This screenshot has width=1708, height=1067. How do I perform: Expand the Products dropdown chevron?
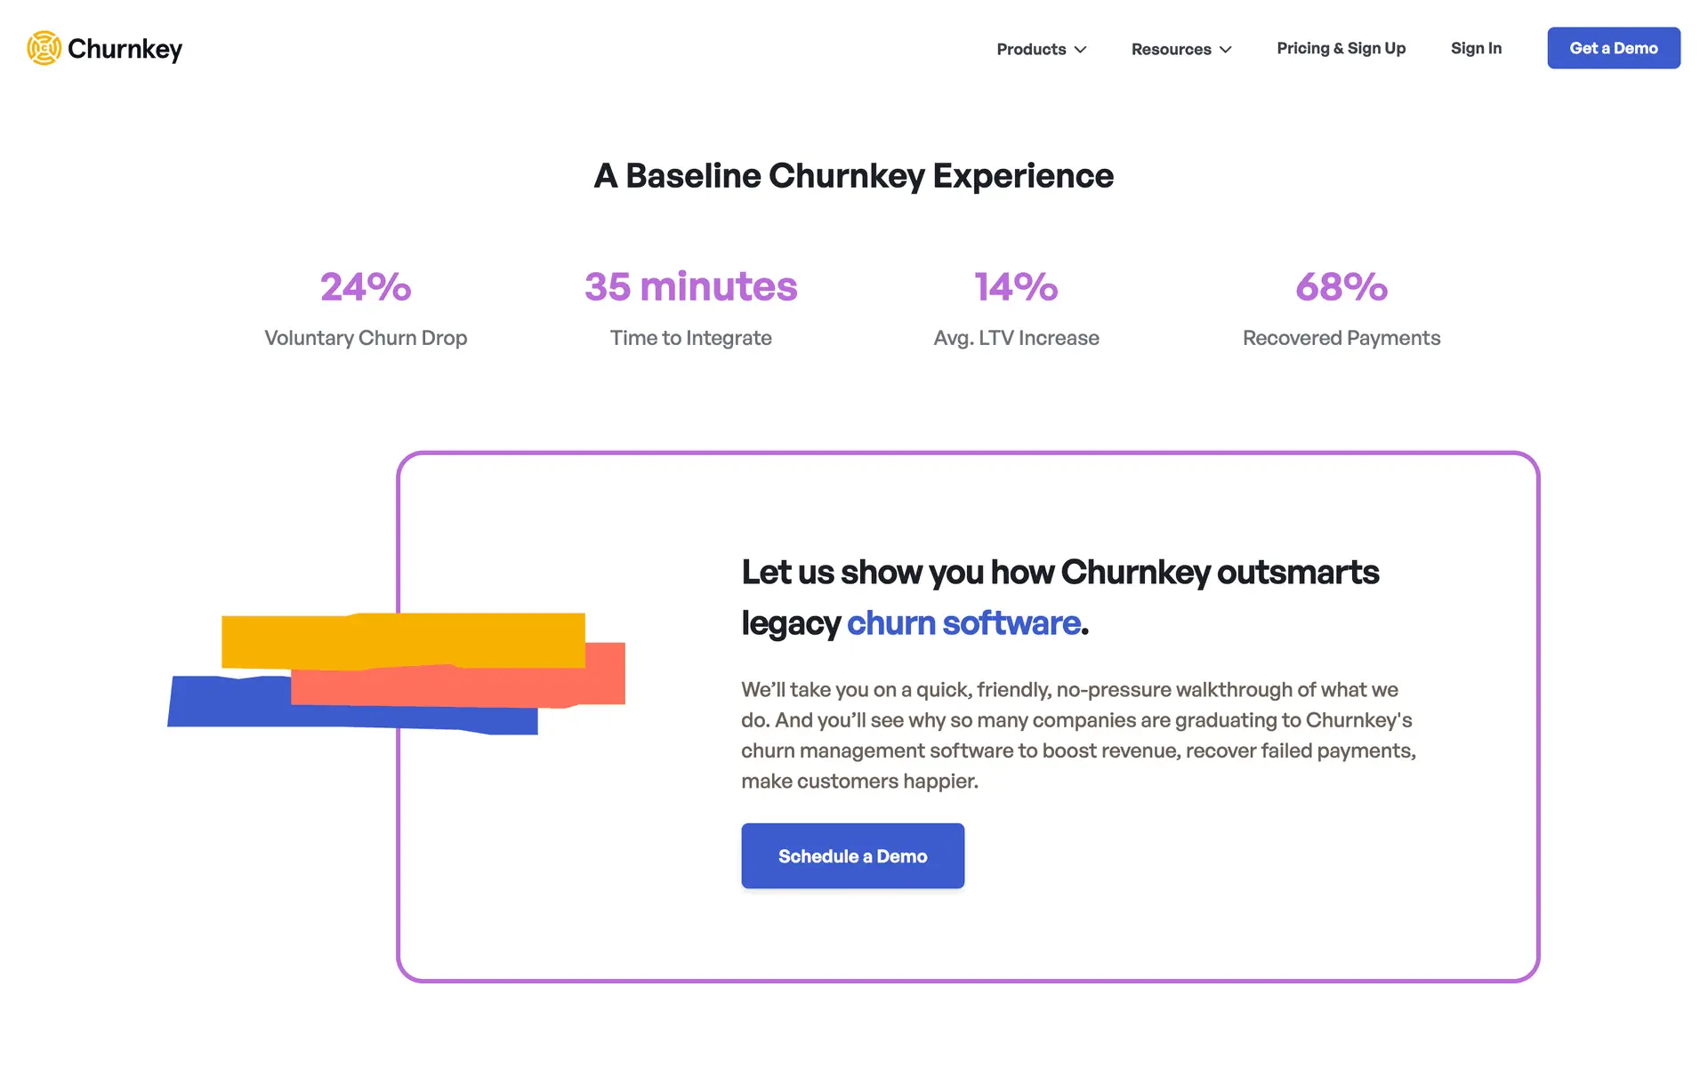pyautogui.click(x=1081, y=50)
